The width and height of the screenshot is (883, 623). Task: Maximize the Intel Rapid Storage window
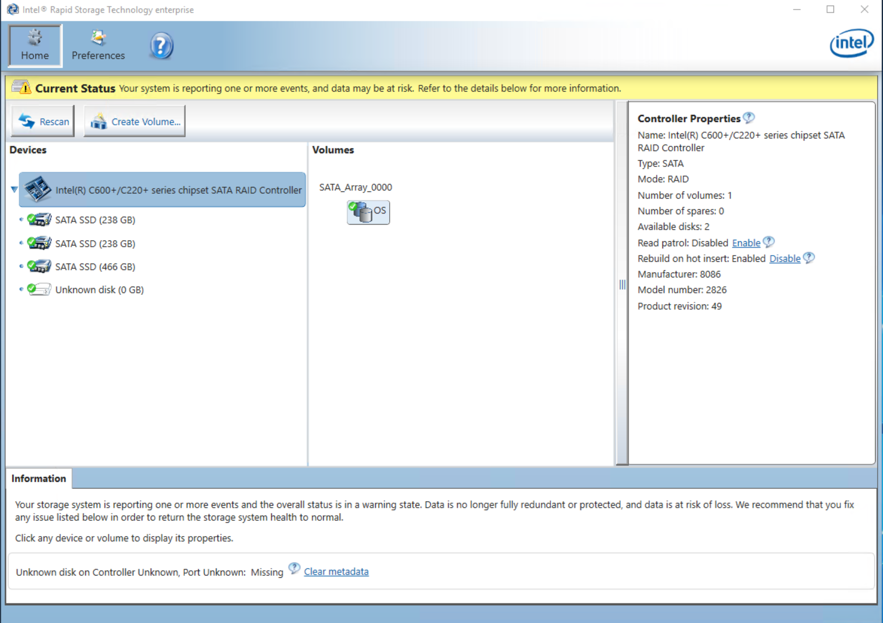click(x=830, y=9)
